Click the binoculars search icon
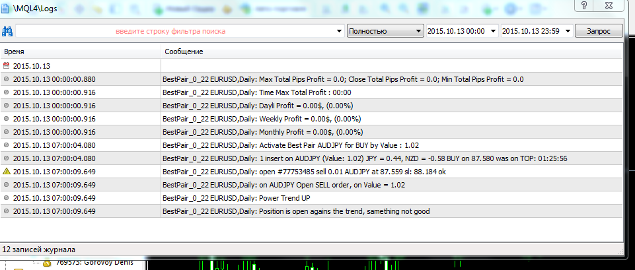 (7, 31)
